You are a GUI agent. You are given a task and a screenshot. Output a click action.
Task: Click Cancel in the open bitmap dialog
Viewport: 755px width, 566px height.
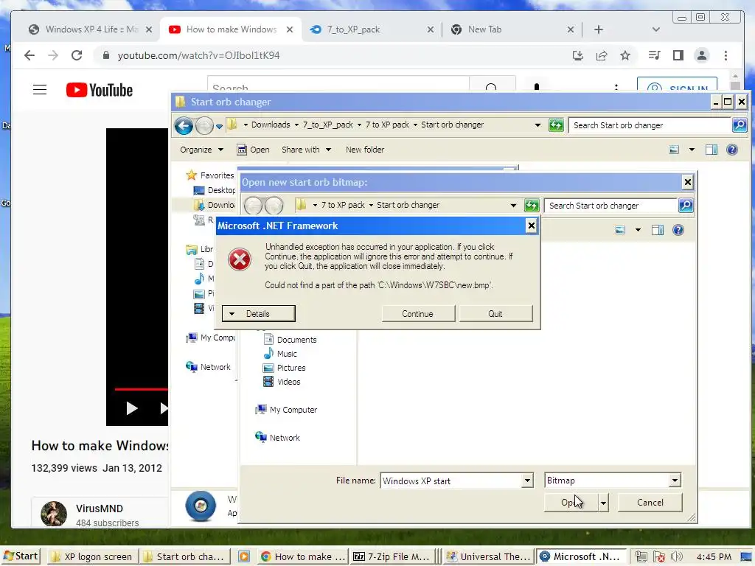click(650, 503)
